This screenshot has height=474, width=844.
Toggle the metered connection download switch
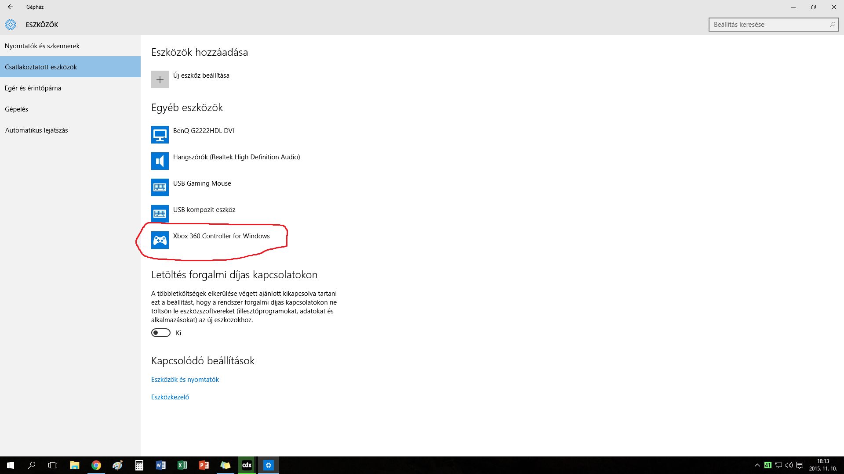(x=161, y=333)
